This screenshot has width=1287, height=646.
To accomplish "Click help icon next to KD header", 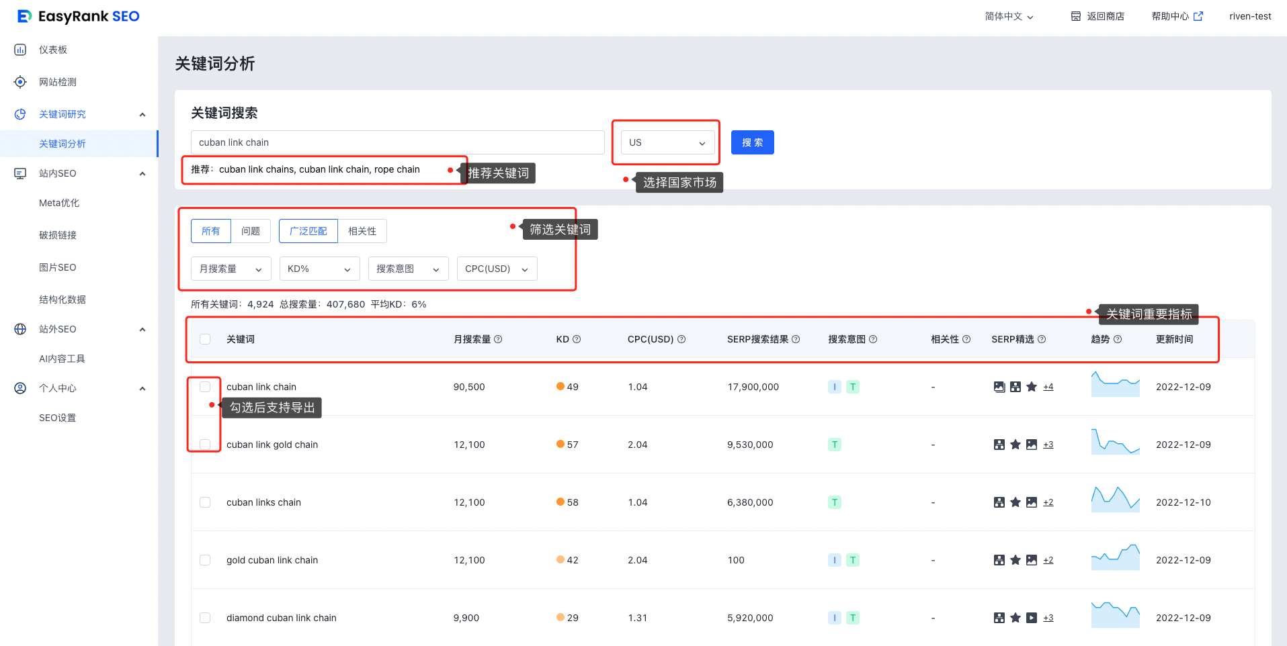I will [x=577, y=339].
